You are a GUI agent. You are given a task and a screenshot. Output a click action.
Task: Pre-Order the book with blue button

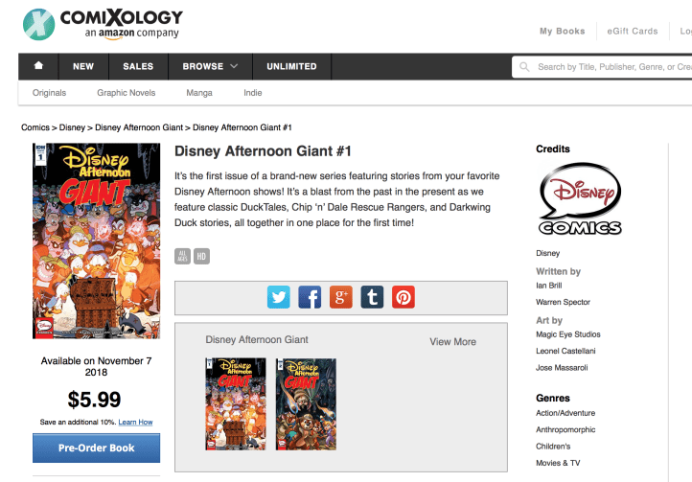coord(96,448)
